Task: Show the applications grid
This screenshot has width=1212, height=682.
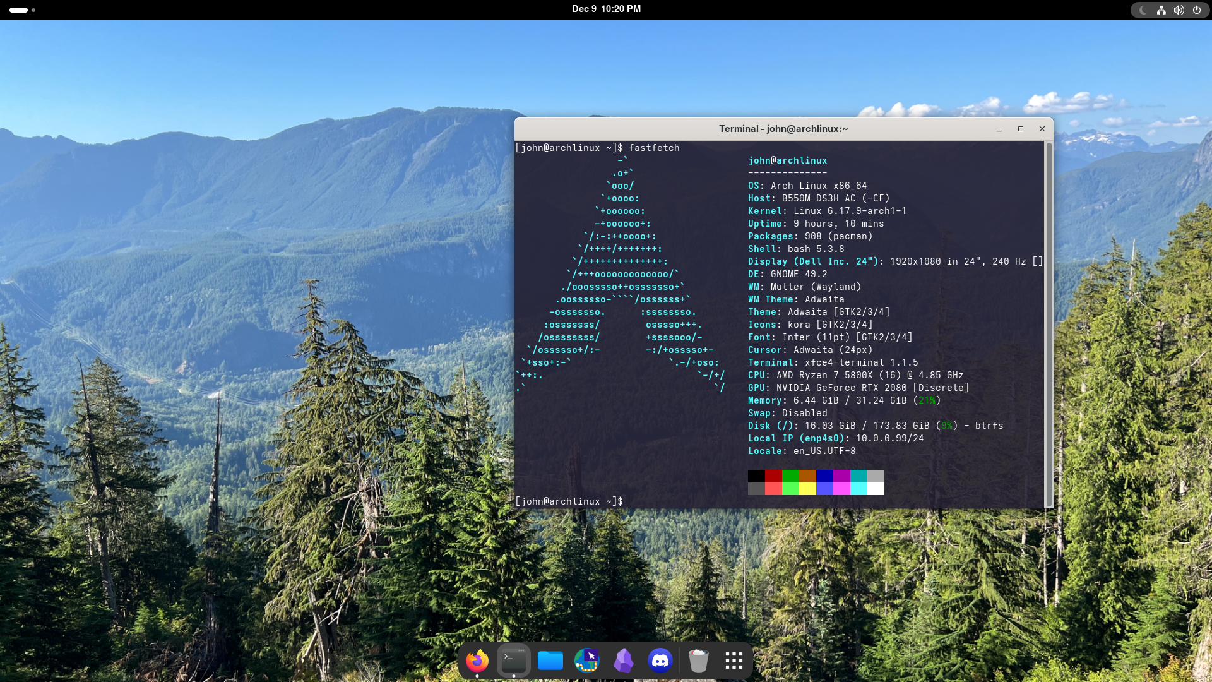Action: coord(734,661)
